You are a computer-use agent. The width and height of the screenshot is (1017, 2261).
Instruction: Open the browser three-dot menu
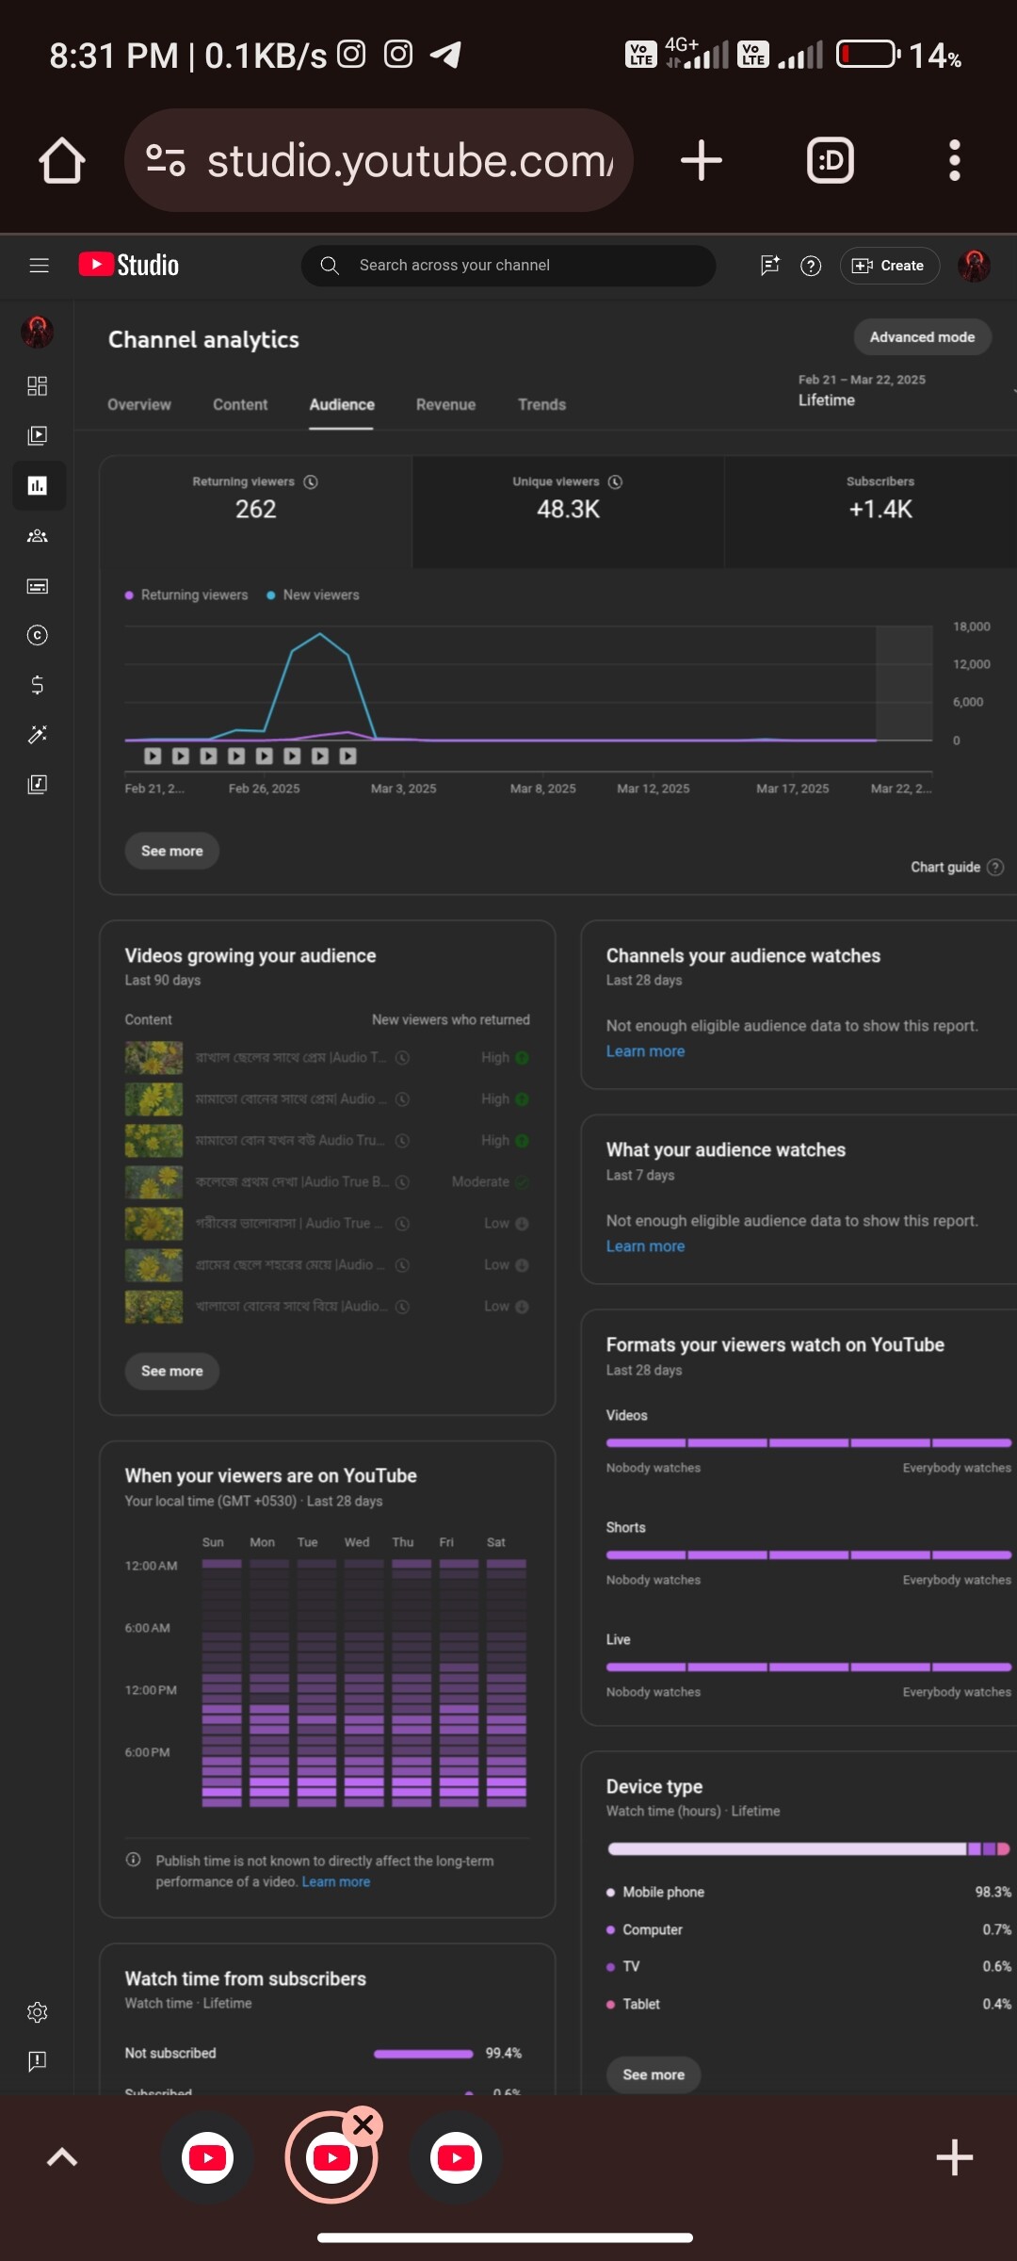point(955,160)
